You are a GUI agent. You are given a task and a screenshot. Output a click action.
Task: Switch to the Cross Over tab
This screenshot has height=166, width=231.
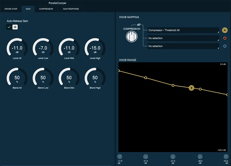click(x=11, y=9)
